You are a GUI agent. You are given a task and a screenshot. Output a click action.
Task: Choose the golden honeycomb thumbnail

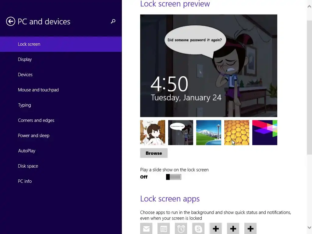coord(236,133)
